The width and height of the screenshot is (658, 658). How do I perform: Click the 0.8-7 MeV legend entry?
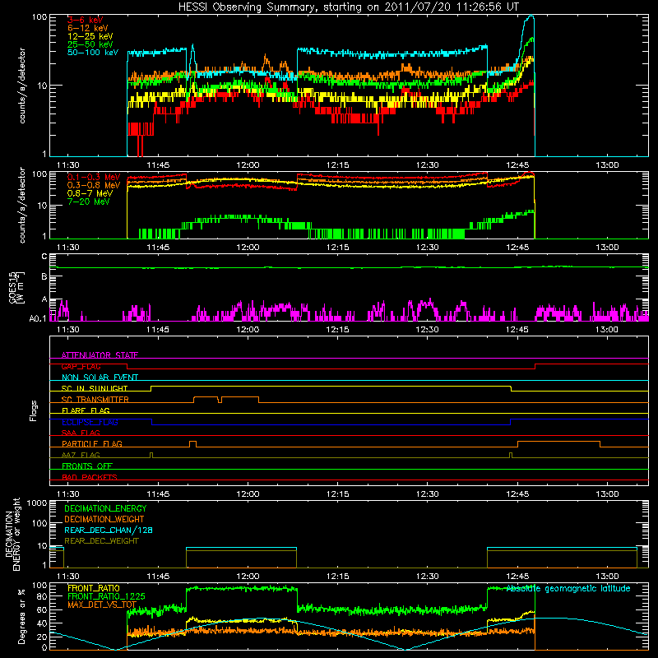(x=90, y=193)
